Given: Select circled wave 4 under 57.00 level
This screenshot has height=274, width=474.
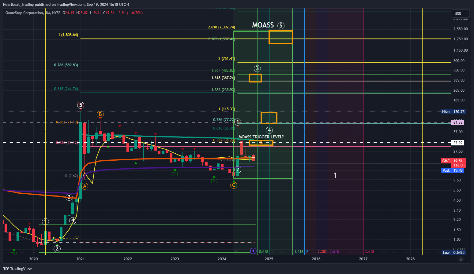Looking at the screenshot, I should [269, 130].
